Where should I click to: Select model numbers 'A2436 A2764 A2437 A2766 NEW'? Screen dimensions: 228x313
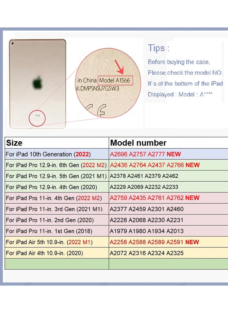(155, 165)
